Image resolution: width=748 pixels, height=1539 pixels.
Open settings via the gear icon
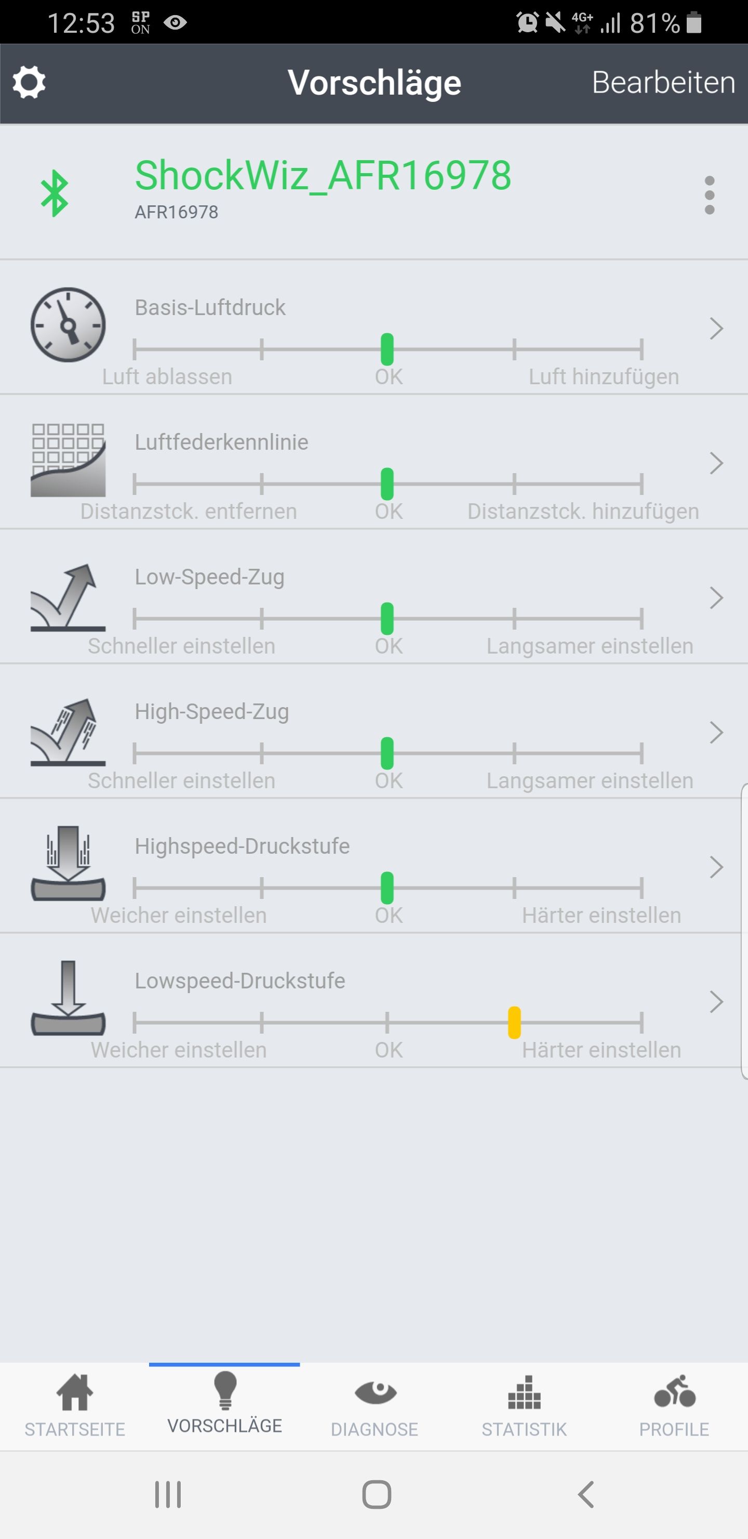pos(29,83)
